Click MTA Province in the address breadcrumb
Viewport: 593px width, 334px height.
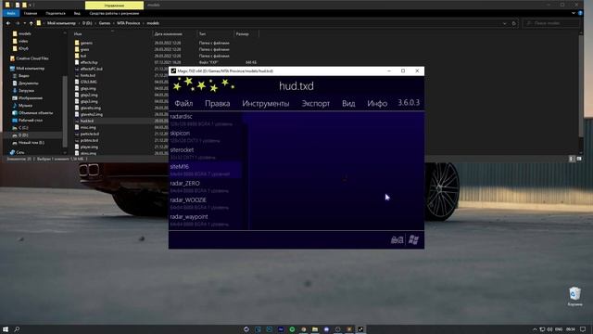(128, 23)
